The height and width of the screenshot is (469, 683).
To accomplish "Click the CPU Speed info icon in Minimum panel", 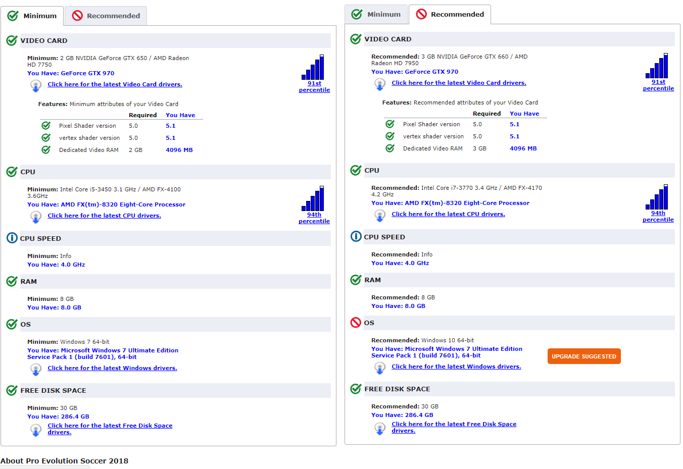I will click(12, 238).
